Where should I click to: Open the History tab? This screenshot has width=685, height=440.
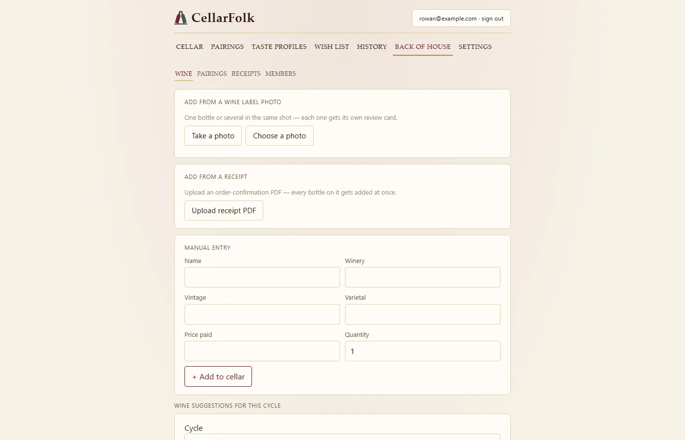(x=372, y=47)
